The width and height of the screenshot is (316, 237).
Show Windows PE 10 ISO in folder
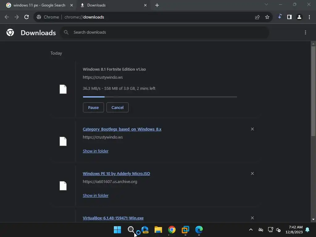96,195
